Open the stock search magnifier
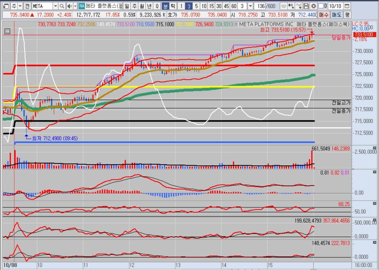 pos(62,6)
